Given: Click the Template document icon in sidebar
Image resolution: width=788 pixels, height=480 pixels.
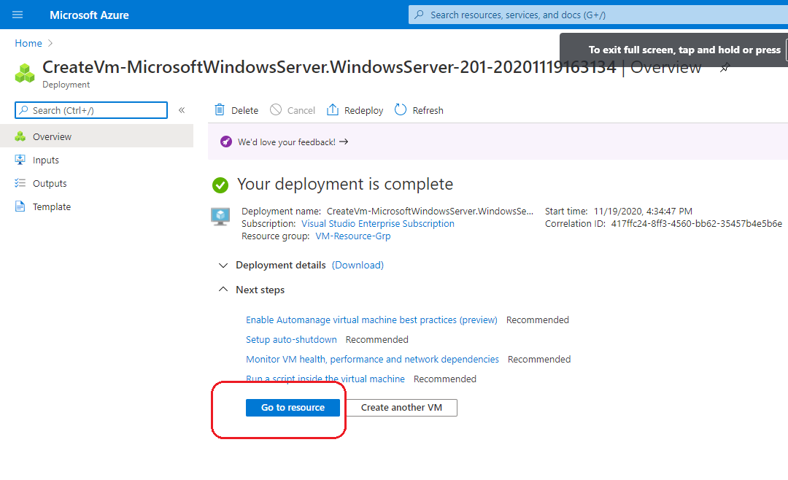Looking at the screenshot, I should click(20, 206).
